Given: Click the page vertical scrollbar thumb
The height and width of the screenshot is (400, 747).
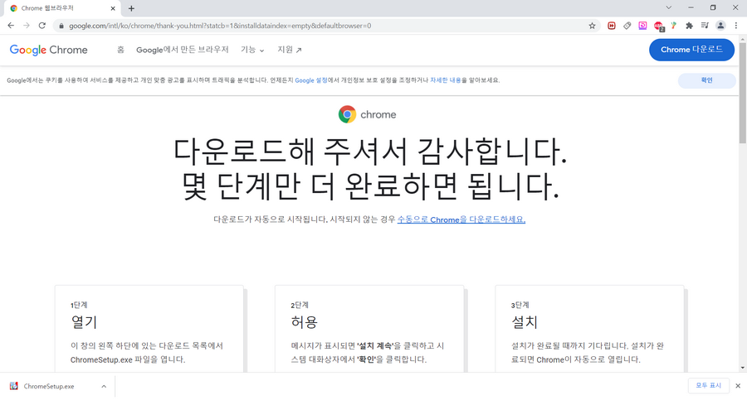Looking at the screenshot, I should click(743, 92).
